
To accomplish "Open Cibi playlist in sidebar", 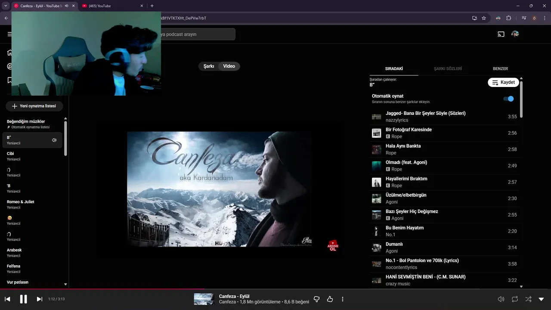I will [32, 156].
